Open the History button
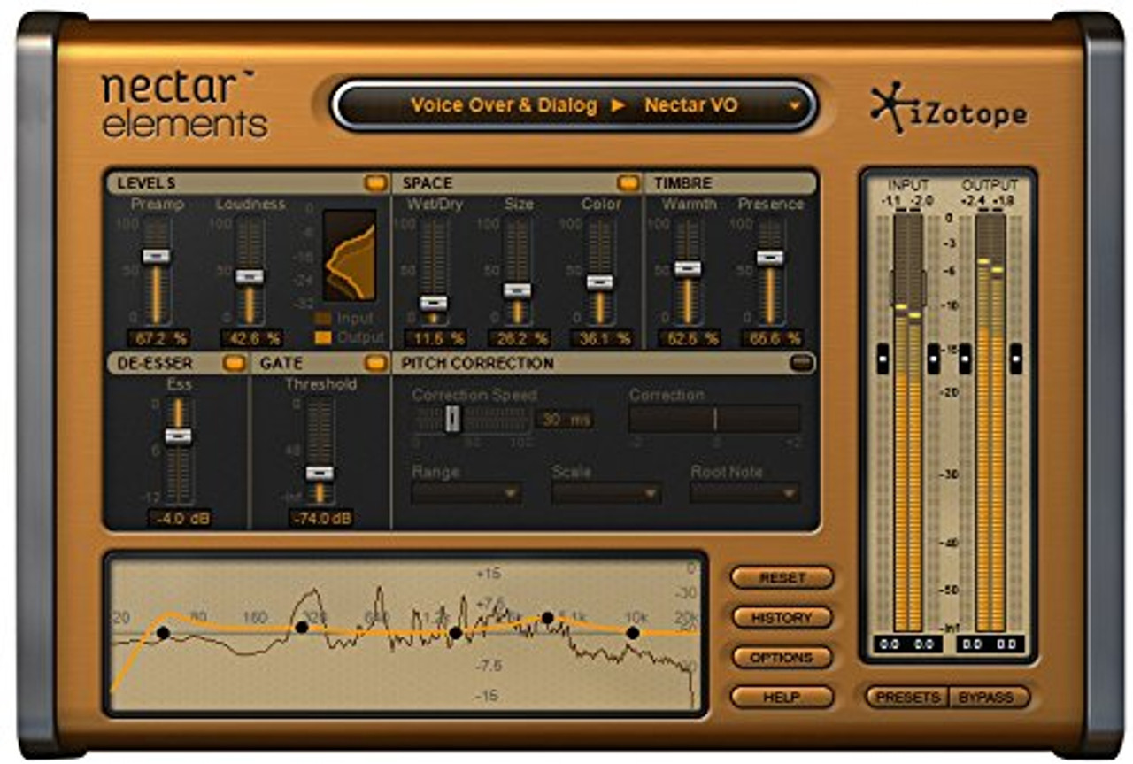The height and width of the screenshot is (764, 1133). [x=782, y=618]
